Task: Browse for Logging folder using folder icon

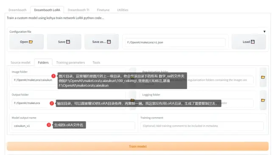Action: [263, 100]
